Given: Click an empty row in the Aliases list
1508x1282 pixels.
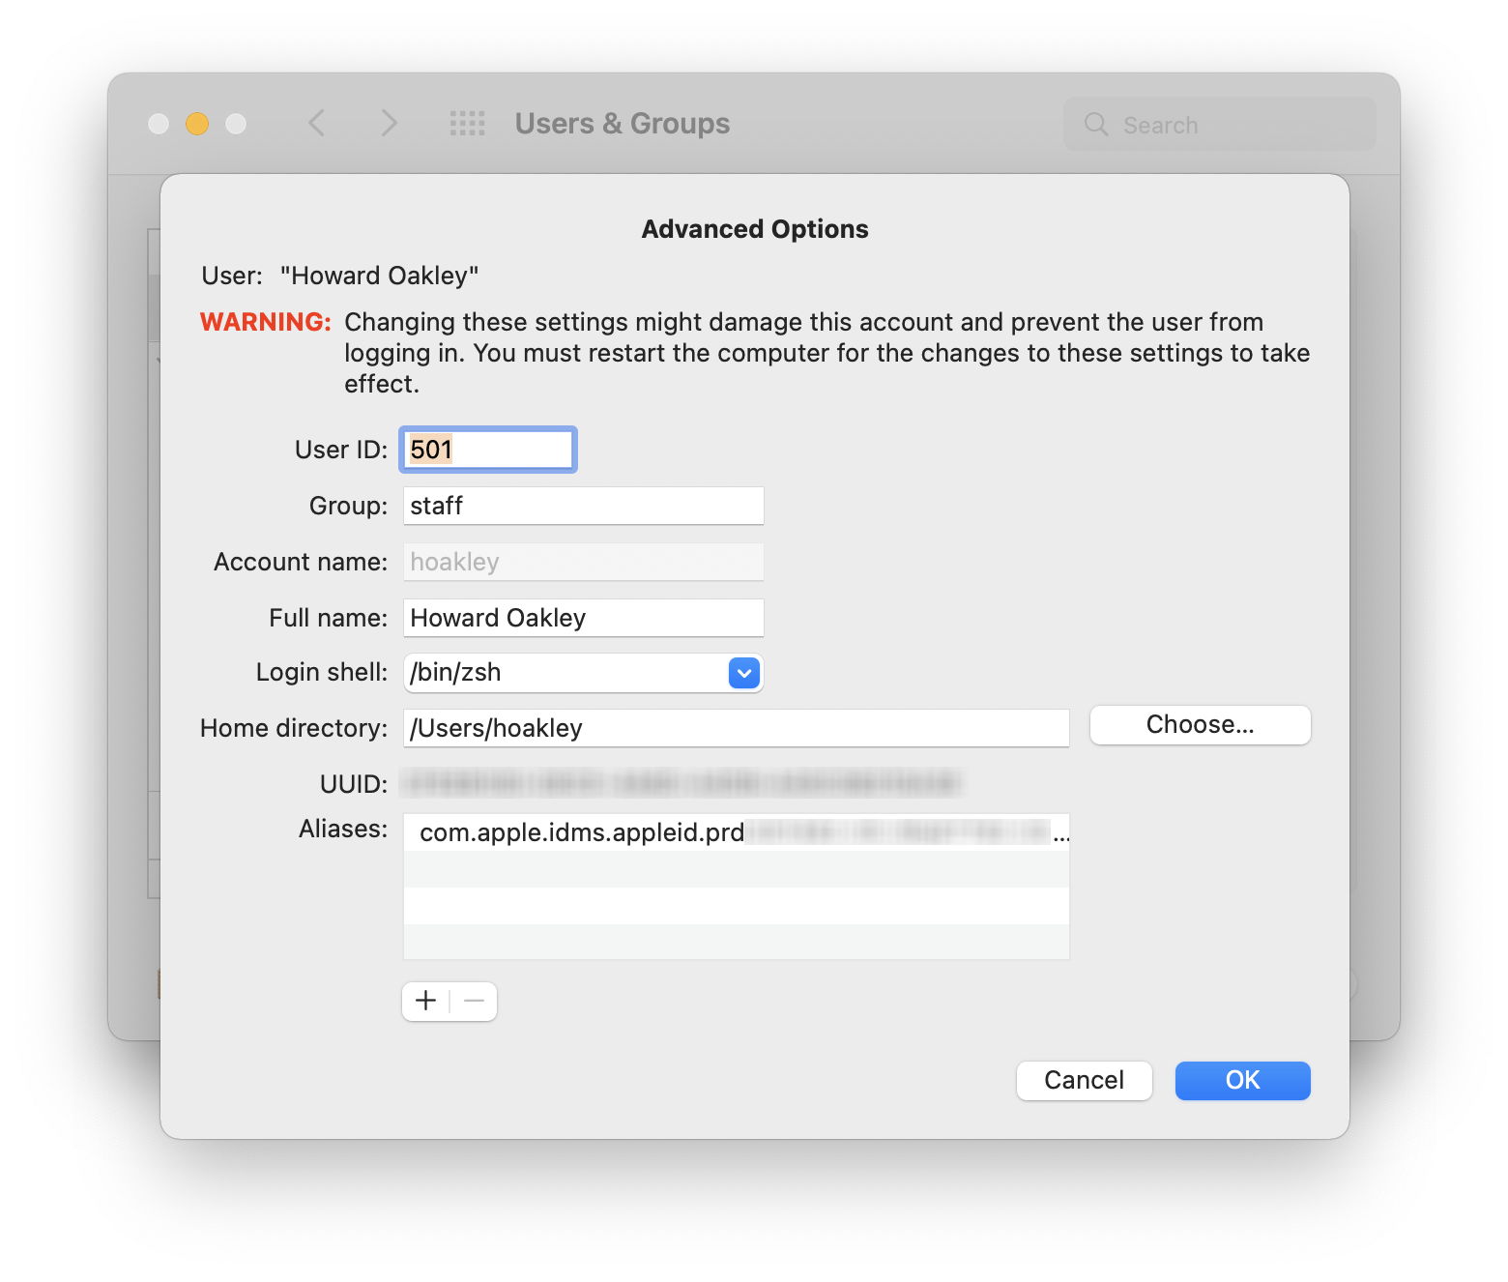Looking at the screenshot, I should point(736,906).
